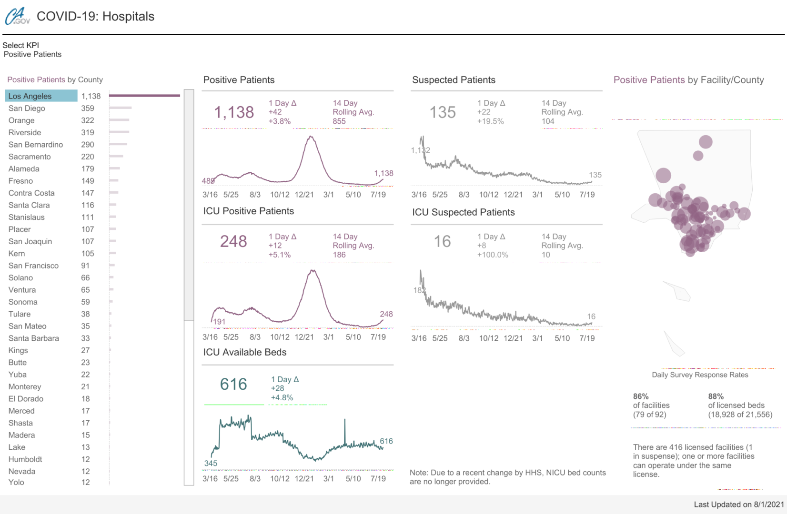787x514 pixels.
Task: Click the 135 Suspected Patients total
Action: click(x=443, y=112)
